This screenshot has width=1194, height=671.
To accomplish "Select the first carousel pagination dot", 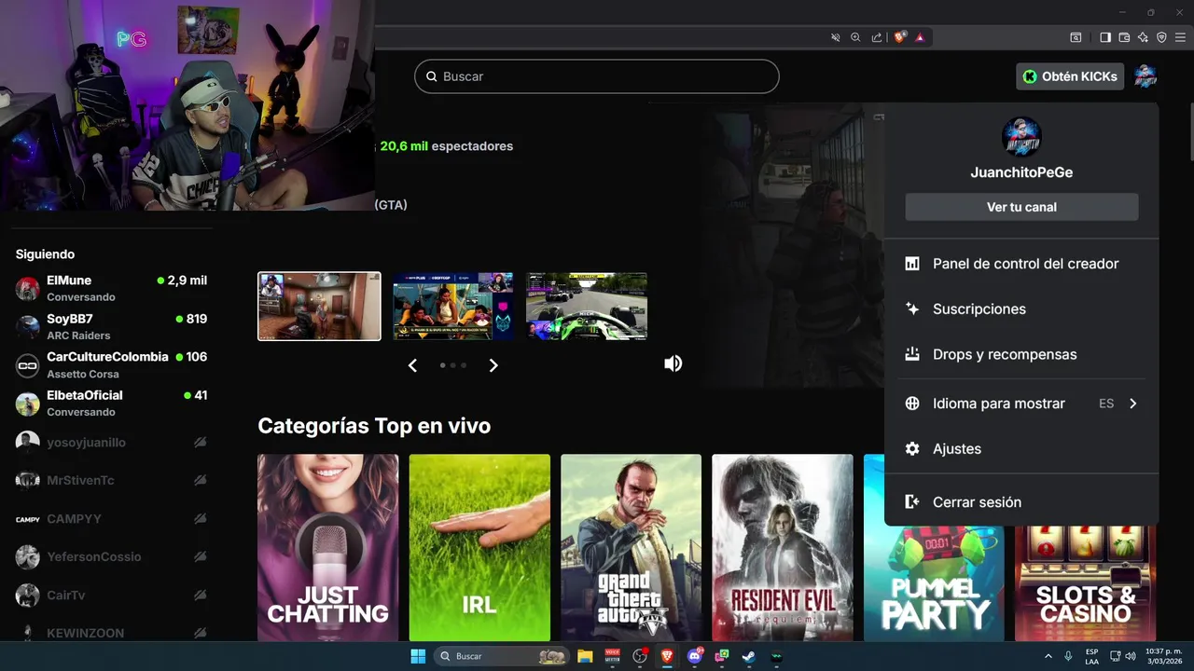I will click(x=442, y=365).
